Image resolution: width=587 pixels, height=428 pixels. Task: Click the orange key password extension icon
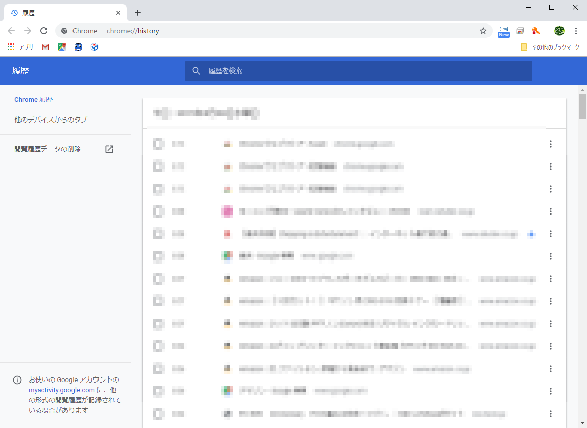[x=536, y=31]
